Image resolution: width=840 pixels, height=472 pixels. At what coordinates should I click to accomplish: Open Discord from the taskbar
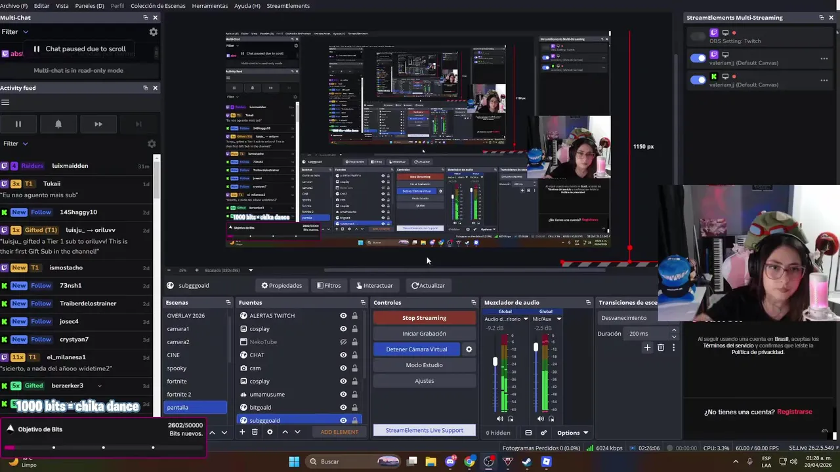coord(450,462)
